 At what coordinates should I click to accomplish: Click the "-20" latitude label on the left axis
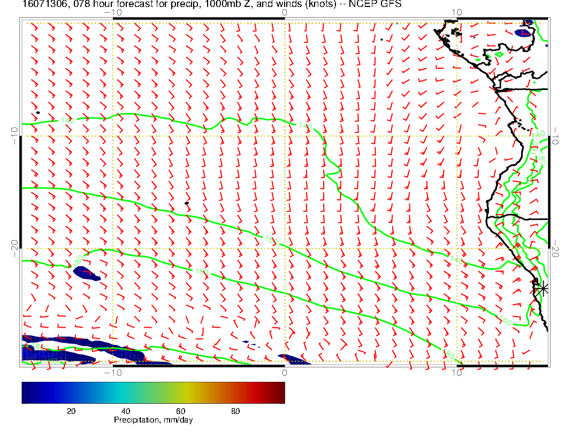pos(14,248)
